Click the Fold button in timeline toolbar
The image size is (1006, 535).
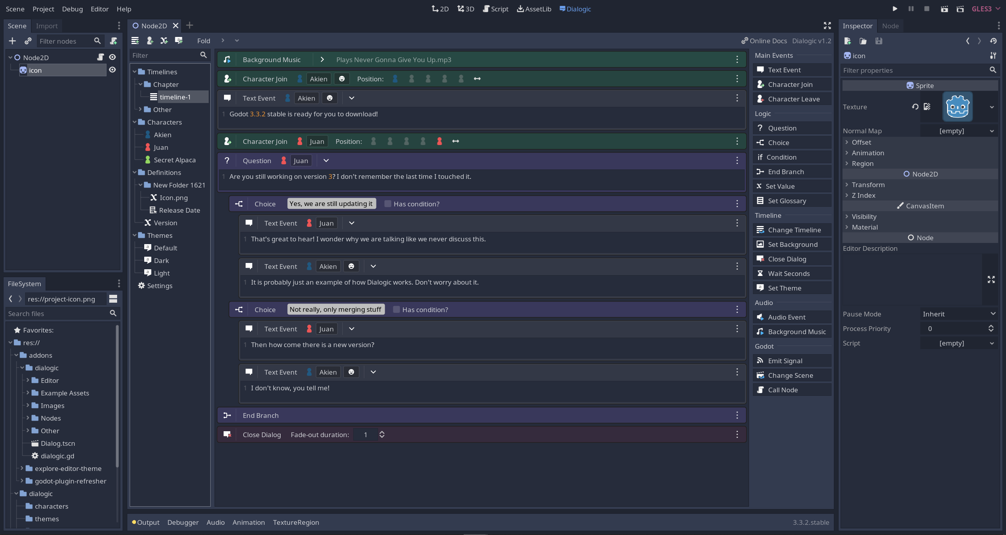tap(204, 41)
